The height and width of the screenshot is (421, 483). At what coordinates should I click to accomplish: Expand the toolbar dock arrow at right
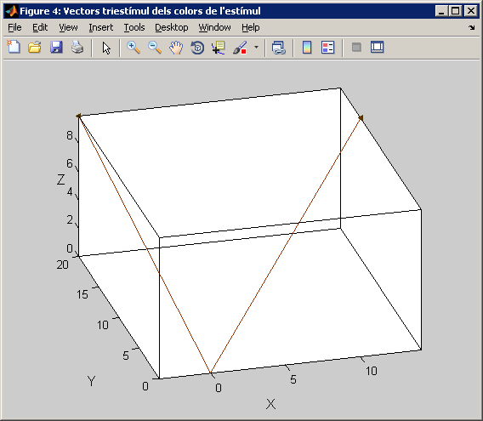[472, 28]
